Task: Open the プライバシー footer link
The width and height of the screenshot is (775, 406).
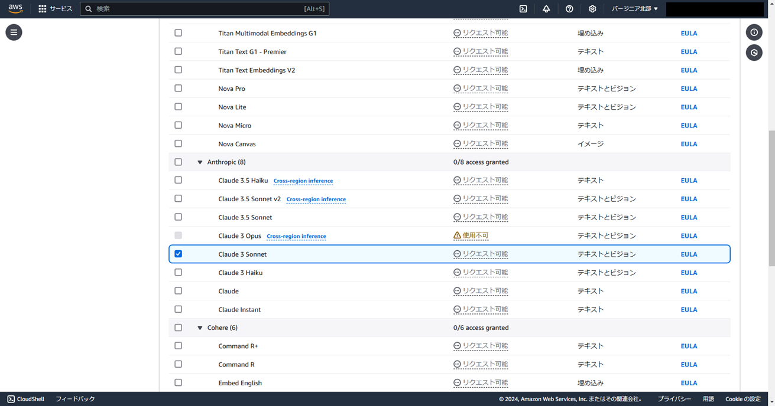Action: pyautogui.click(x=675, y=399)
